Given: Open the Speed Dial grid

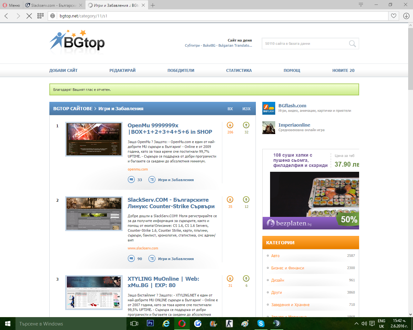Looking at the screenshot, I should [40, 16].
